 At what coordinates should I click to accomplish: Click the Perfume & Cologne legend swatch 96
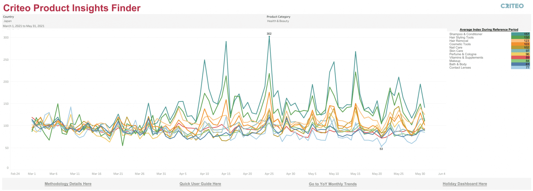click(520, 54)
